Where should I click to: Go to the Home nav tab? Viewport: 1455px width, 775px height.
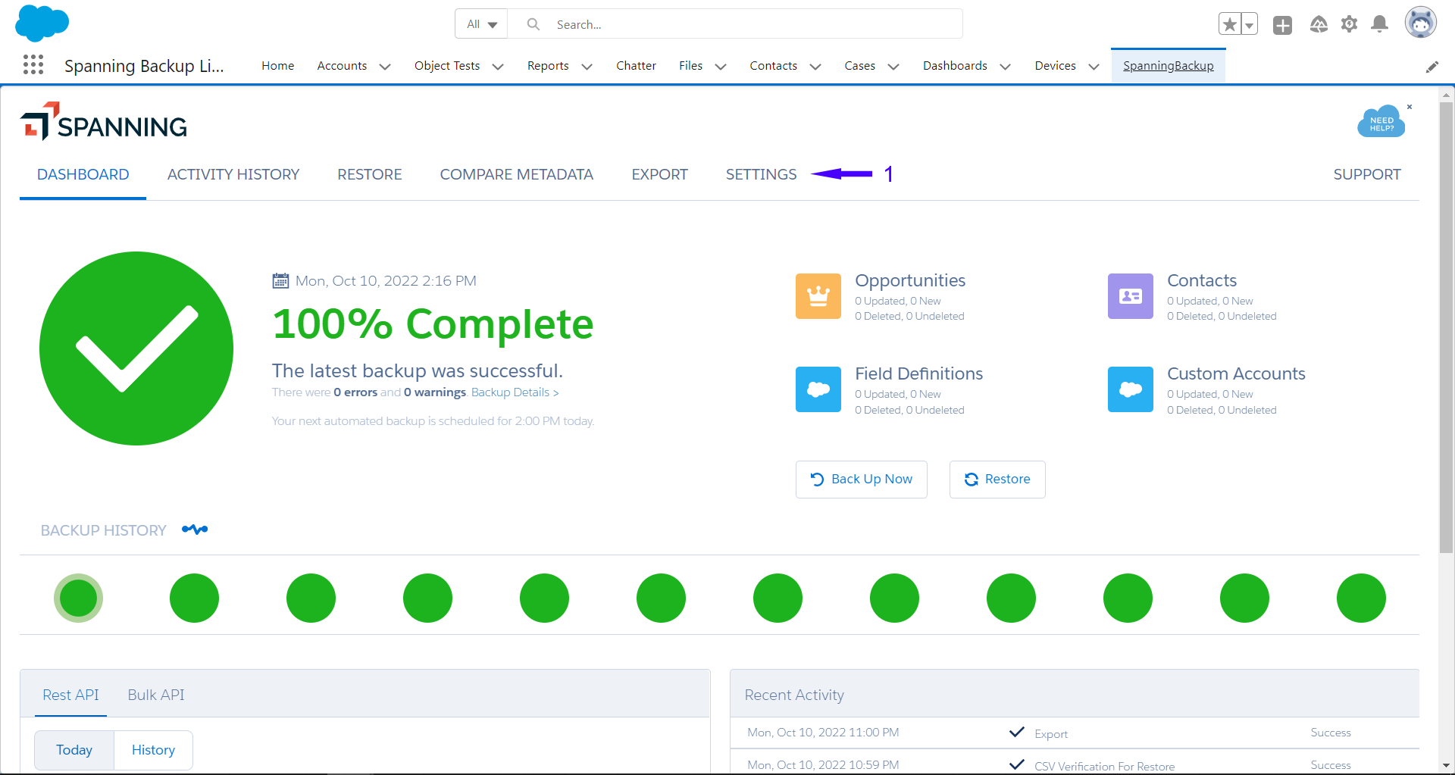pos(277,66)
